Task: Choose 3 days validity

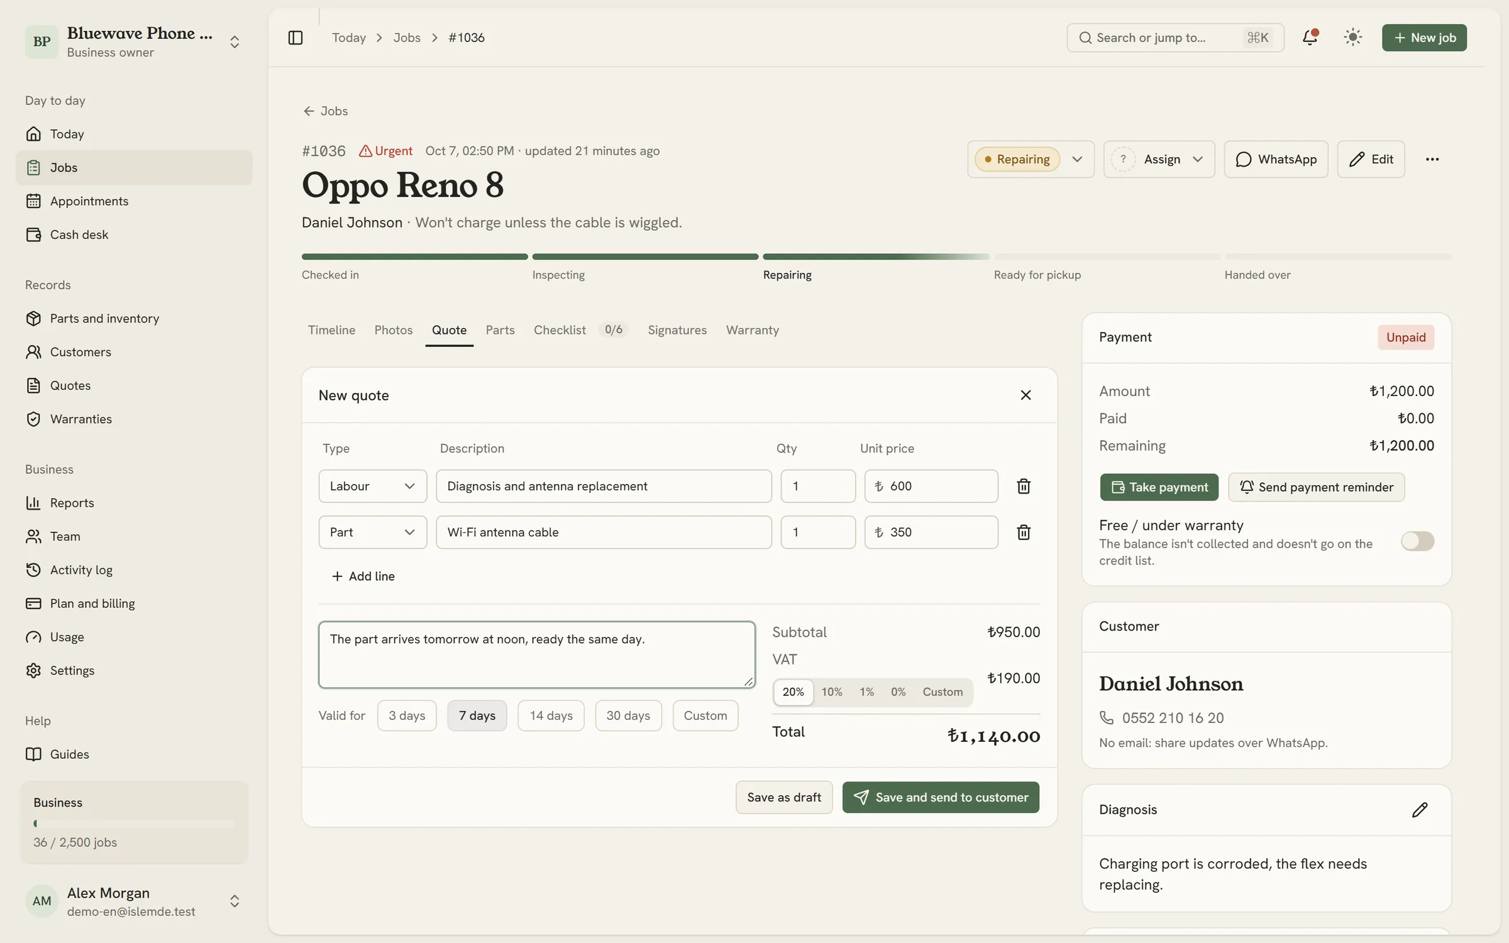Action: [x=407, y=715]
